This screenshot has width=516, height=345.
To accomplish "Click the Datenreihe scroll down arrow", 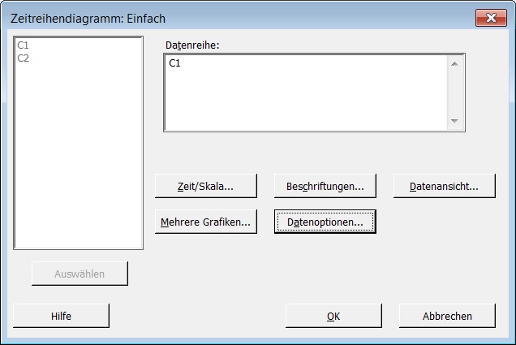I will point(455,121).
